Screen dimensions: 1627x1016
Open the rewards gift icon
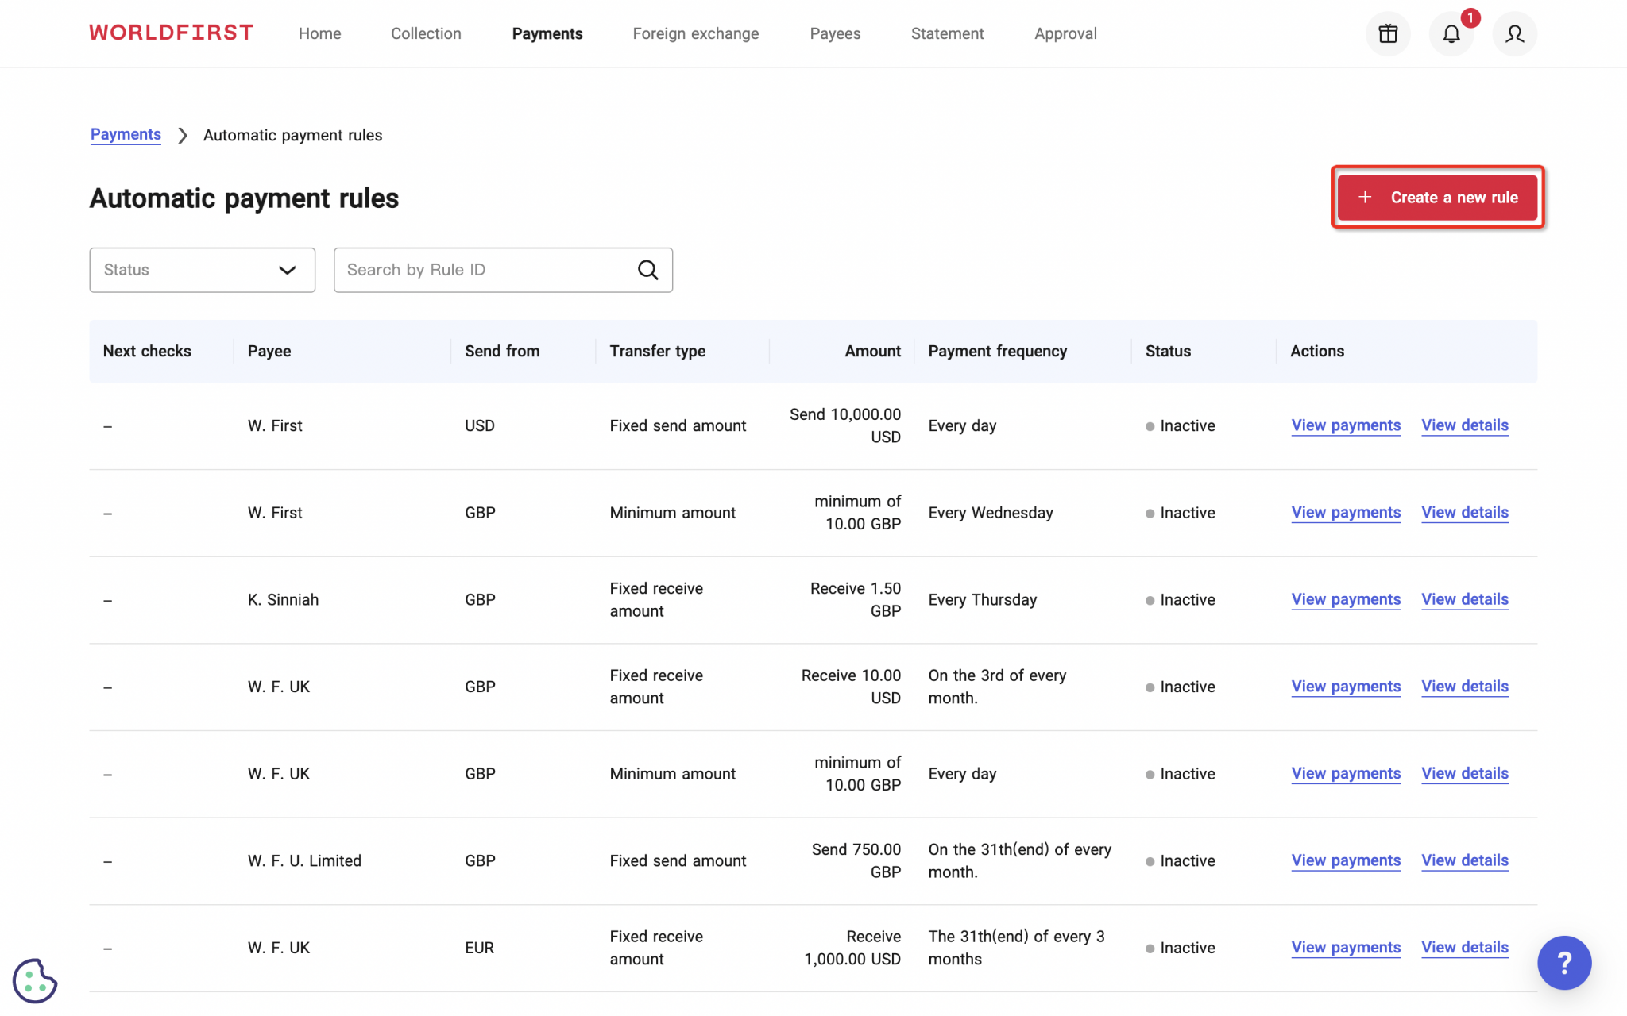coord(1388,33)
